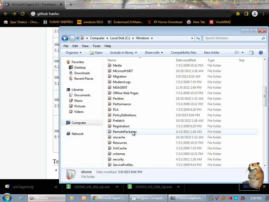
Task: Select Downloads in navigation pane
Action: point(82,73)
